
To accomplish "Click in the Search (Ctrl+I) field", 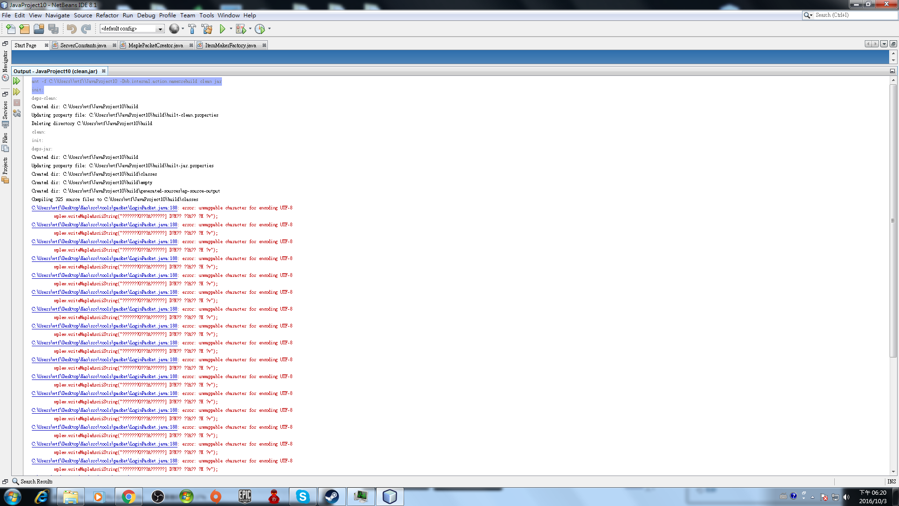I will [855, 15].
